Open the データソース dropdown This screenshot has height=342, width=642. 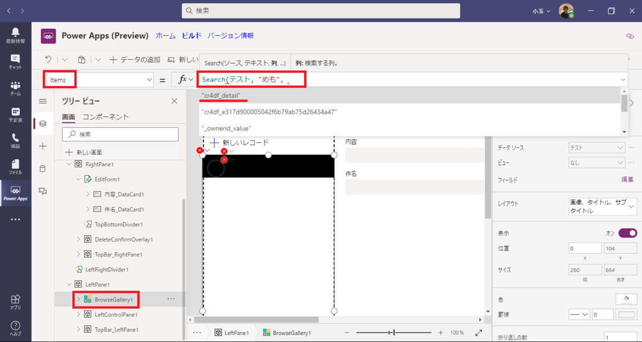tap(596, 147)
